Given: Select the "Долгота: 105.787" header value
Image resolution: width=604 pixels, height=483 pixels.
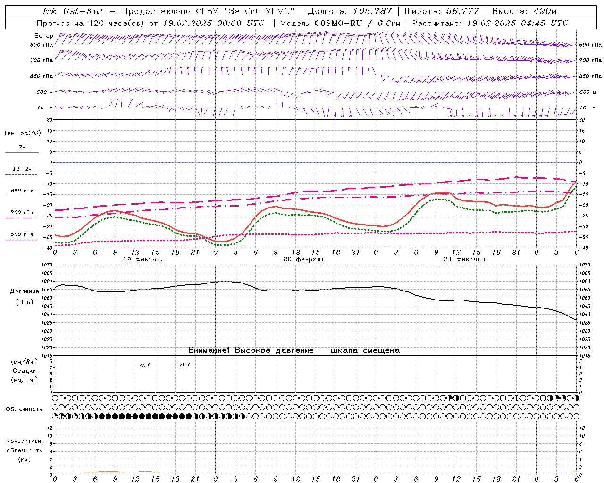Looking at the screenshot, I should click(350, 11).
